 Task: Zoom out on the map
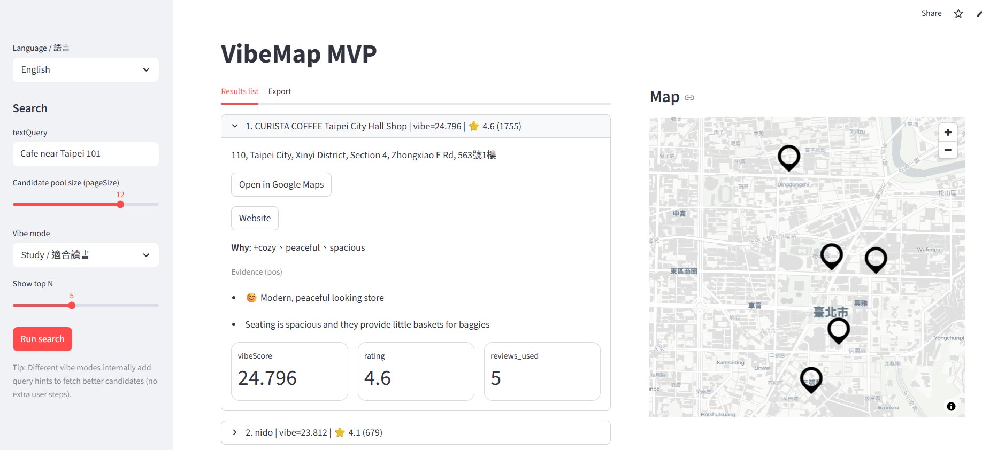pos(947,150)
